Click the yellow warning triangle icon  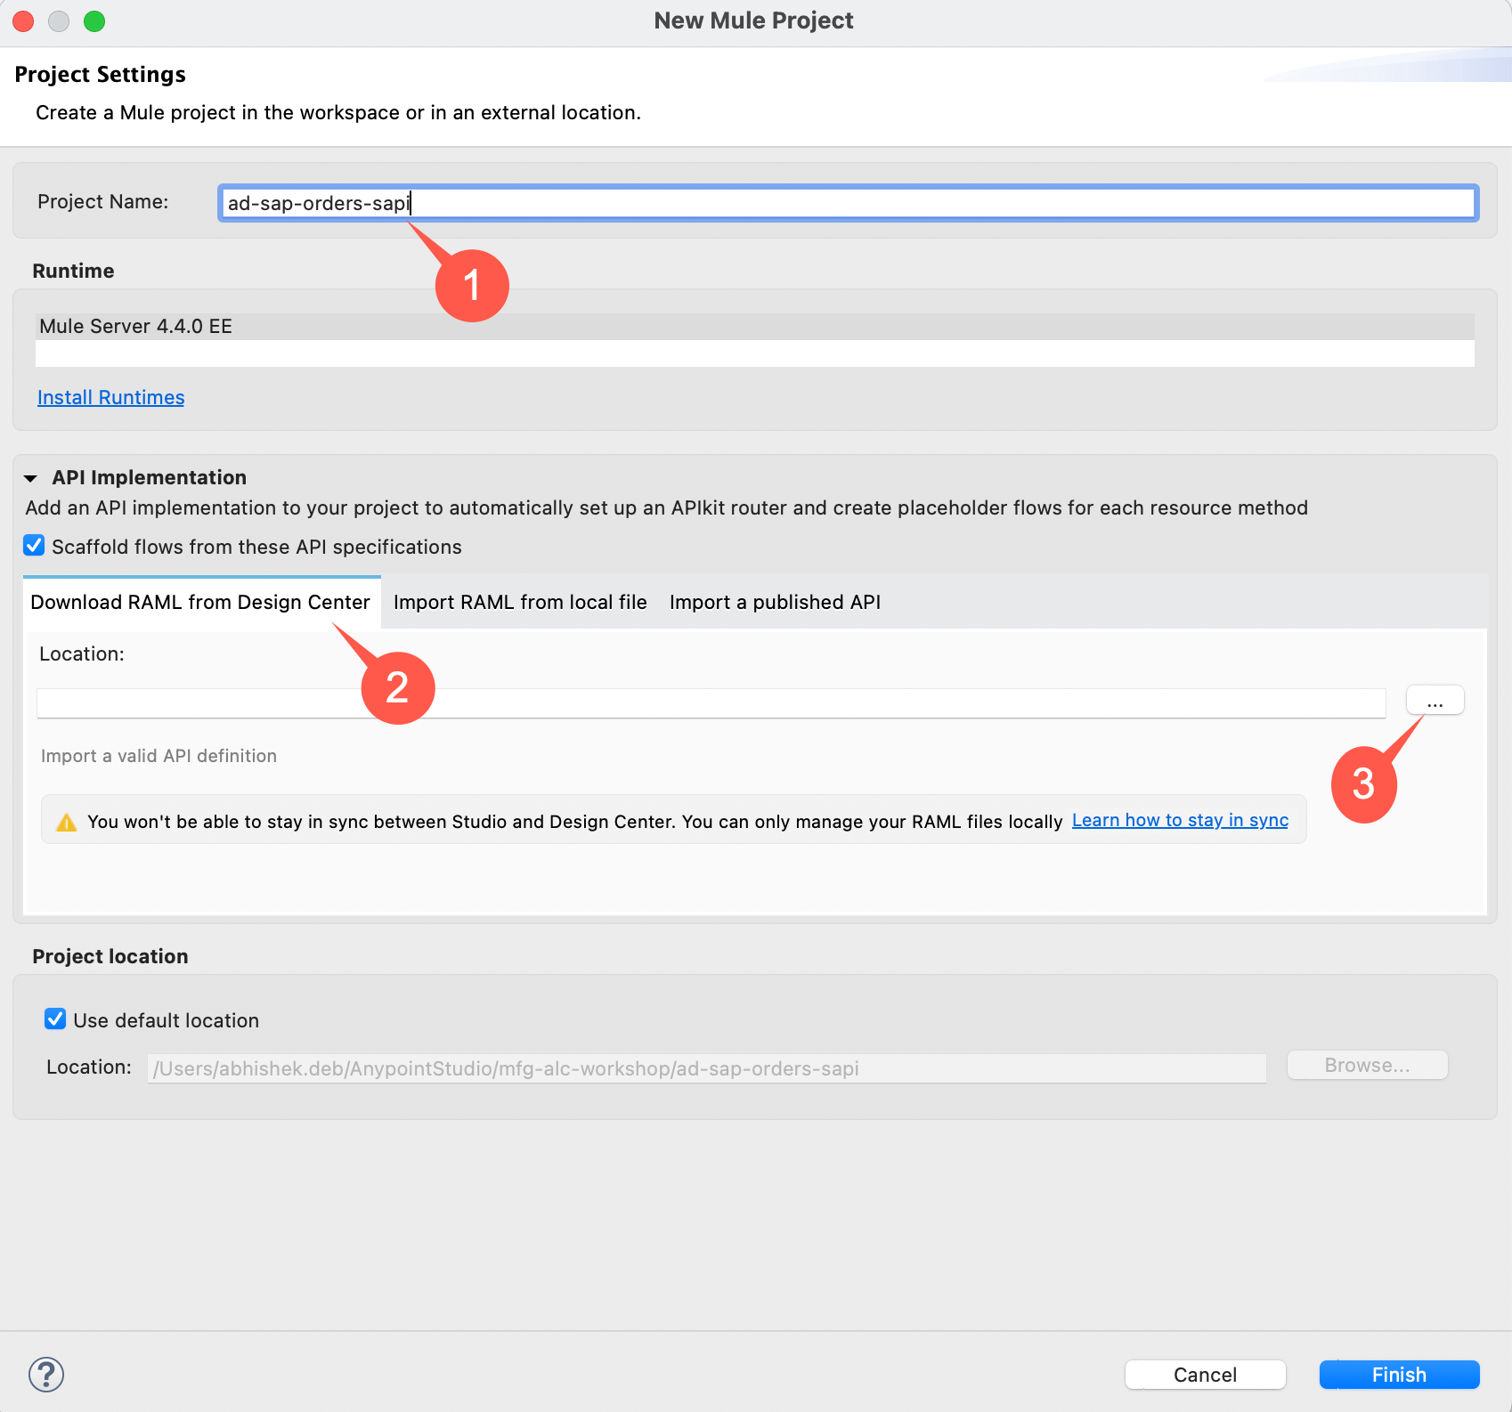[x=67, y=822]
